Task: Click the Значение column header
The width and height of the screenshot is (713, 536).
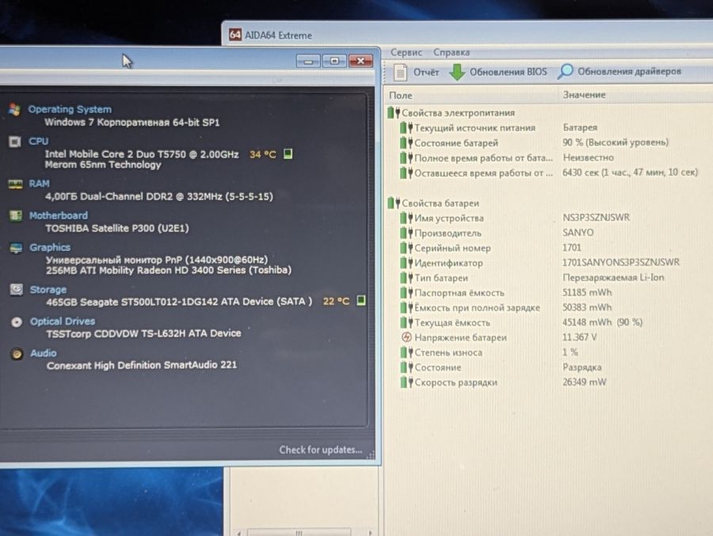Action: pyautogui.click(x=585, y=95)
